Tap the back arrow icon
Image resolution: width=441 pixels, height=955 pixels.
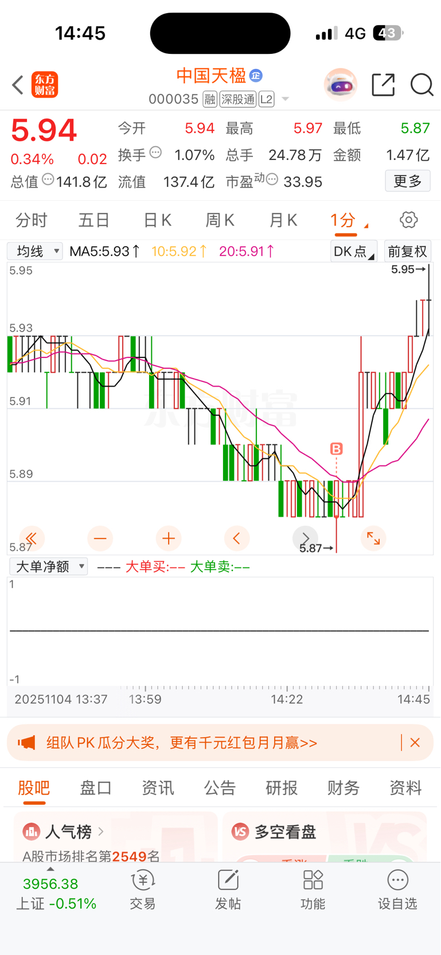(18, 85)
